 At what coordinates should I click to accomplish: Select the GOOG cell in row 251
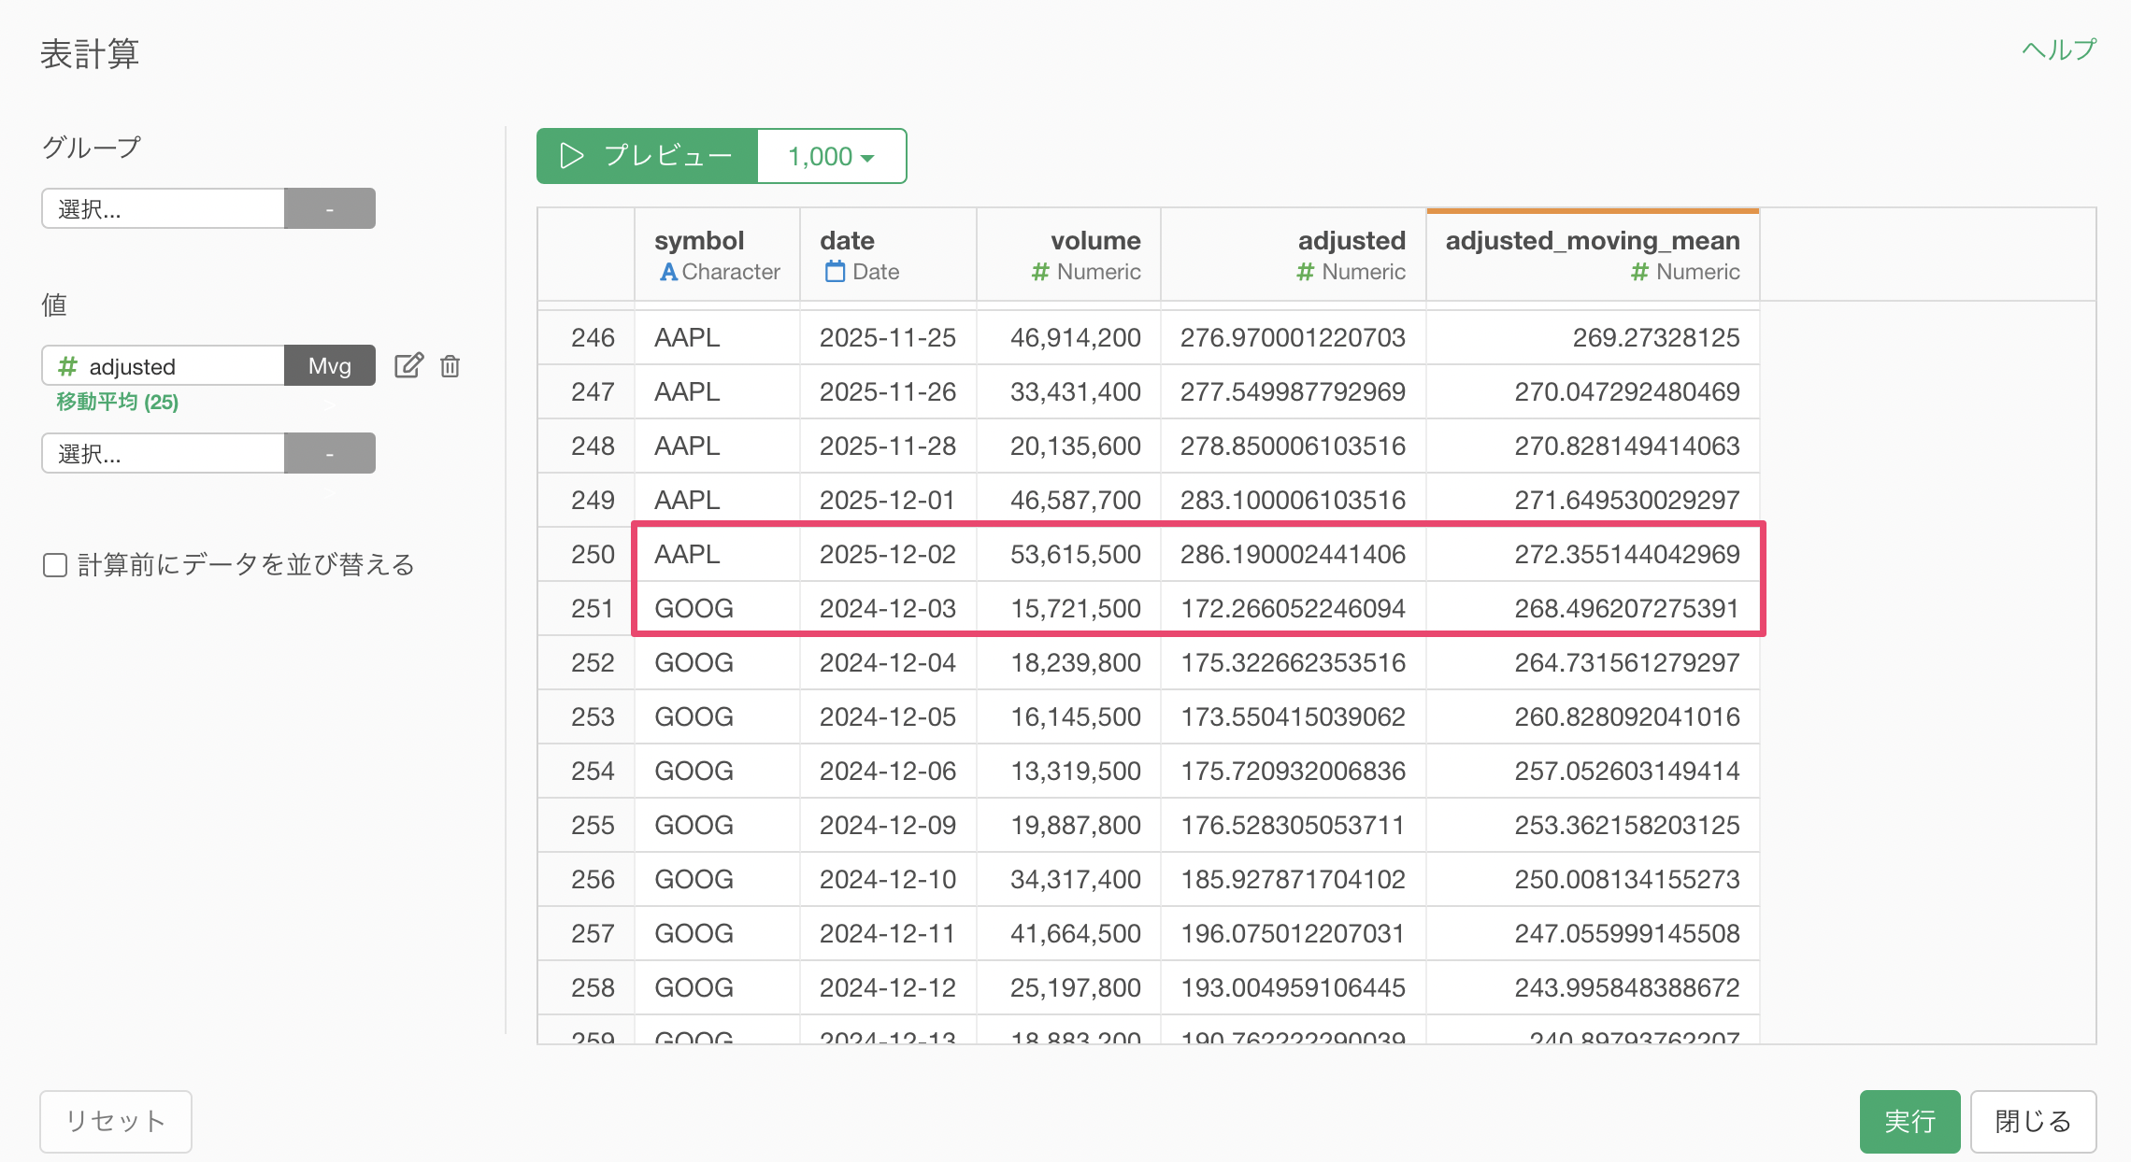point(694,608)
